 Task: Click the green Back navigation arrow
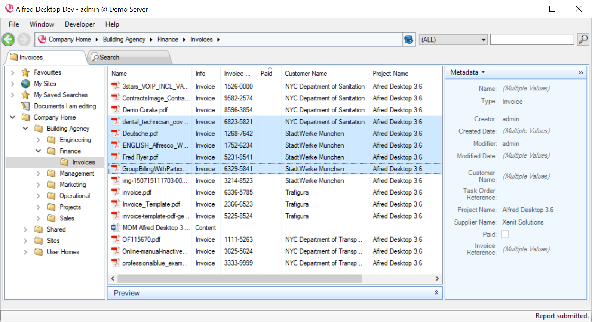coord(8,40)
